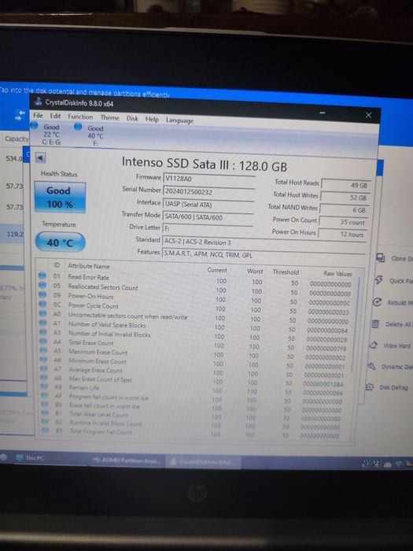Click the Drive Letter field F:
The image size is (413, 551).
point(208,228)
